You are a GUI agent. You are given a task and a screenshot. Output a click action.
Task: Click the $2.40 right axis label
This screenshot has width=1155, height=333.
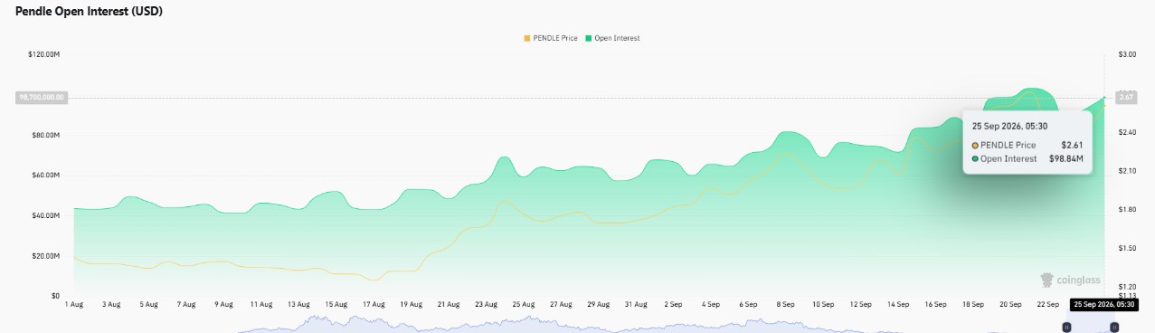[1127, 132]
